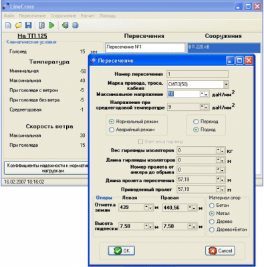Select Пересечение №1 list entry
The width and height of the screenshot is (264, 267).
click(145, 47)
